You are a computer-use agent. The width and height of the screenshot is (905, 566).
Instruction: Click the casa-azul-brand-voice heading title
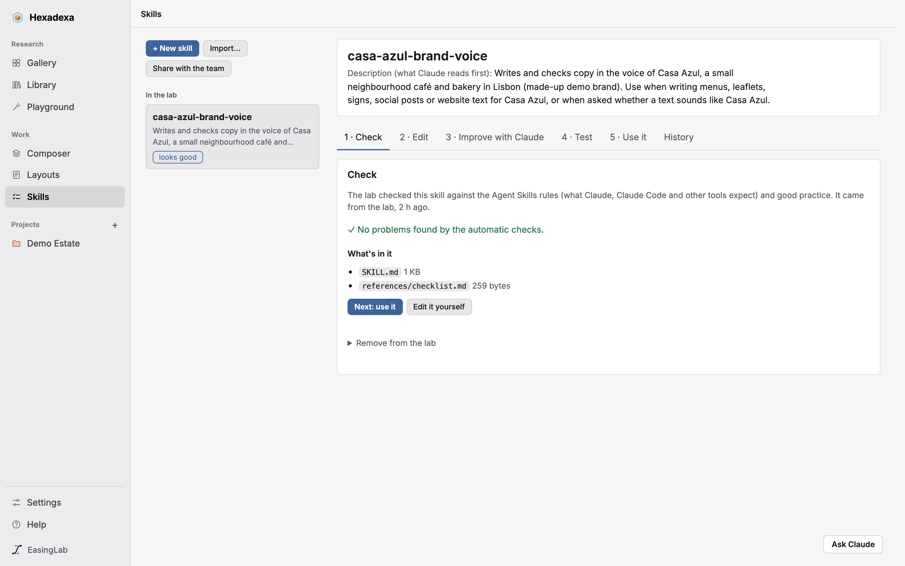(x=417, y=56)
